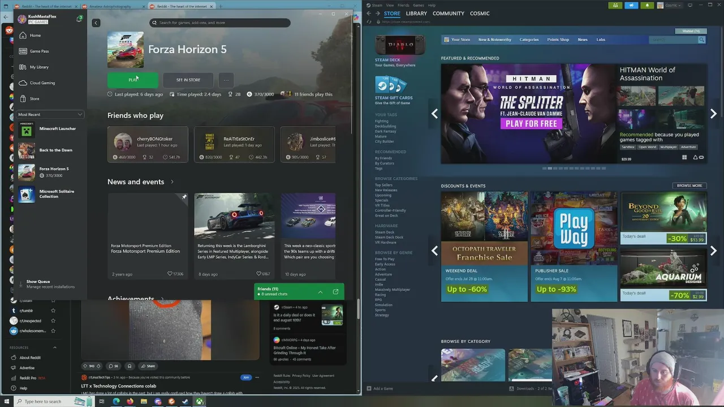Open Home in the Xbox app sidebar
This screenshot has height=407, width=724.
click(50, 36)
